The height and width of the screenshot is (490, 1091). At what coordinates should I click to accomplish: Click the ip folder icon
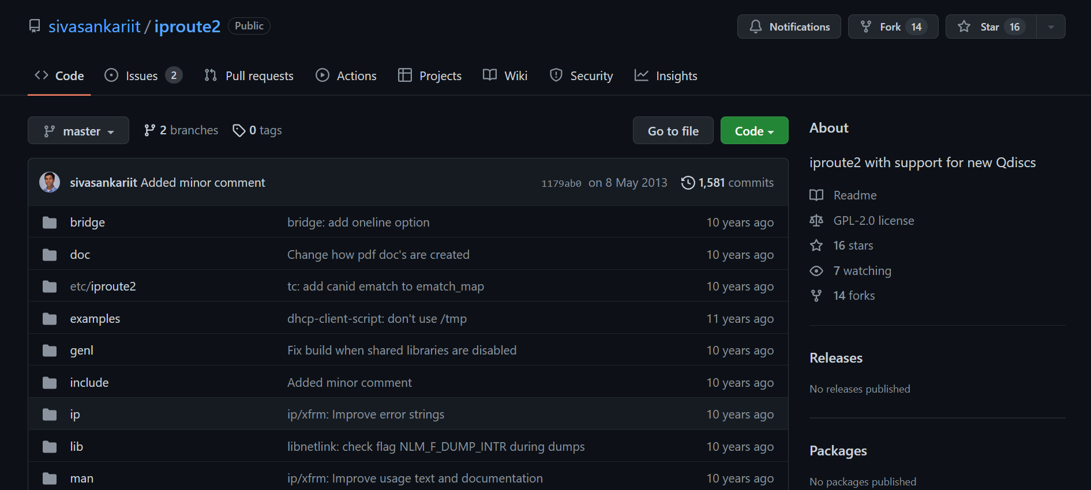pos(50,414)
